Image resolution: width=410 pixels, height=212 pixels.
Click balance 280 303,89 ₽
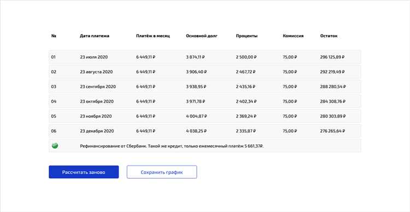(333, 116)
